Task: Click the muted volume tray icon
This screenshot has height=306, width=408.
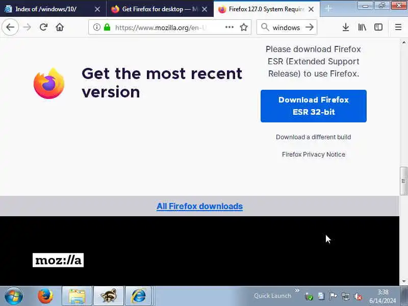Action: (x=358, y=296)
